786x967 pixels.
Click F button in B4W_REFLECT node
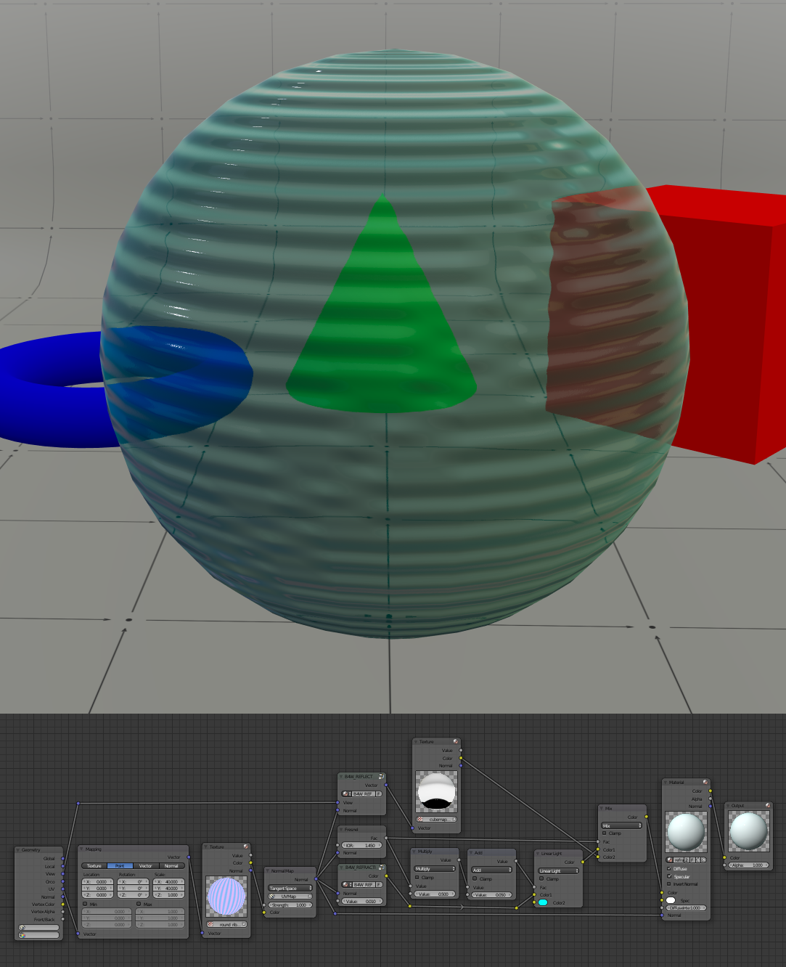[x=378, y=793]
